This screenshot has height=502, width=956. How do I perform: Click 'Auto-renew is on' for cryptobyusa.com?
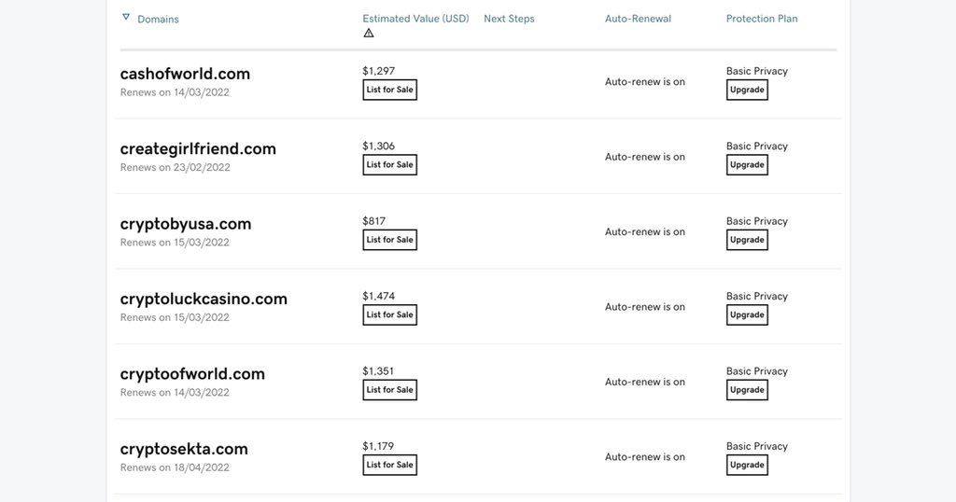(x=645, y=231)
